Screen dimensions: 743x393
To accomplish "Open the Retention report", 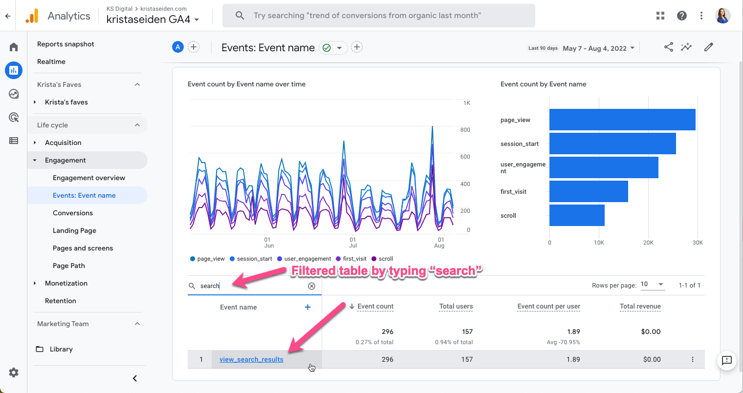I will (61, 301).
